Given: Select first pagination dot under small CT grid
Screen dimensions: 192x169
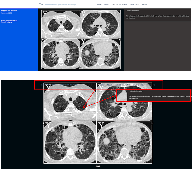Looking at the screenshot, I should click(x=80, y=68).
